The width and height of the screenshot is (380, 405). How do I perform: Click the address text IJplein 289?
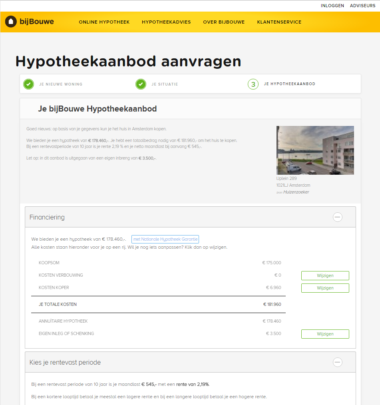(286, 178)
